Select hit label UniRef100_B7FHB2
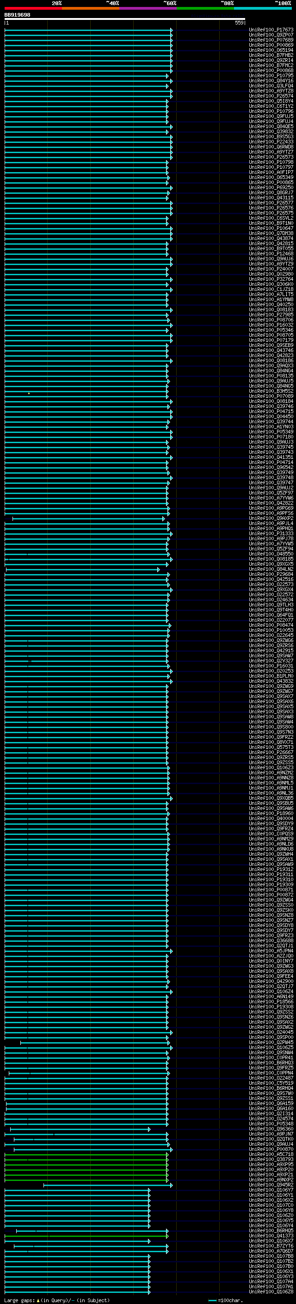This screenshot has height=1304, width=296. point(271,55)
